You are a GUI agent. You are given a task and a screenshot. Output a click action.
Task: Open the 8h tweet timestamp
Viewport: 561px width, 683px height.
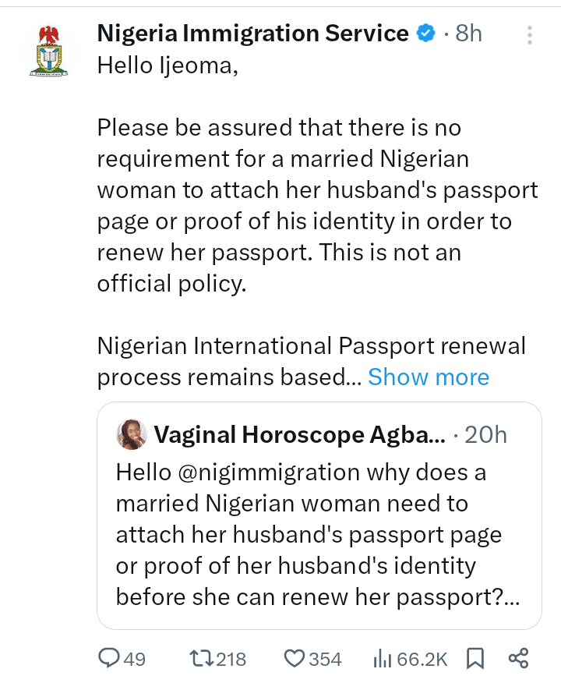tap(468, 34)
